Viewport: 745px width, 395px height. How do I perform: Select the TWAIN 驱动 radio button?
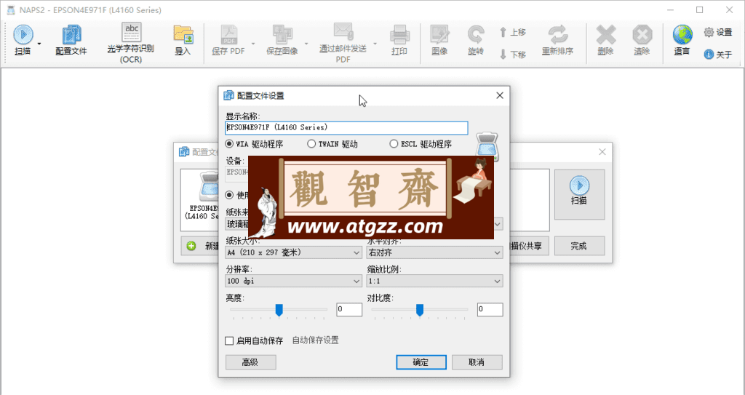pyautogui.click(x=311, y=143)
